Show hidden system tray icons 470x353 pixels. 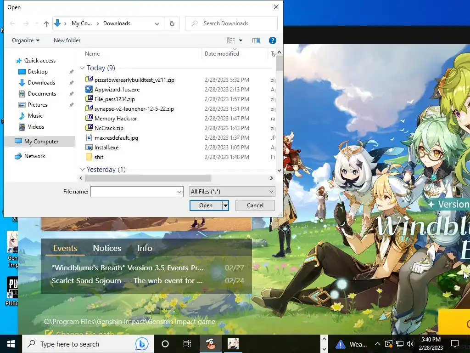pos(378,344)
